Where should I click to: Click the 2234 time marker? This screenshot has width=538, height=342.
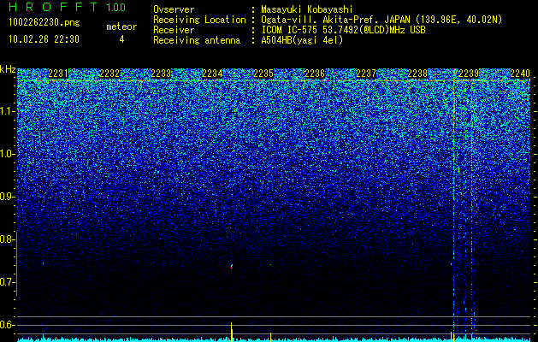point(212,74)
